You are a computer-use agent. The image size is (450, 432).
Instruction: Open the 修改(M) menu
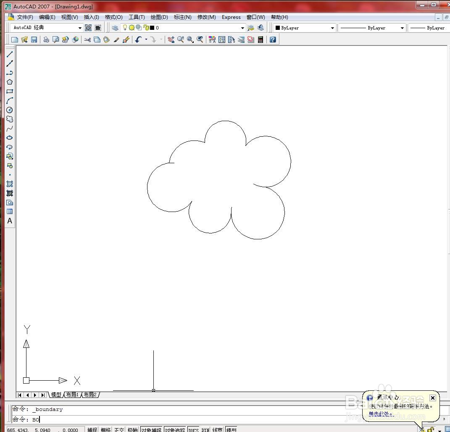(x=207, y=17)
